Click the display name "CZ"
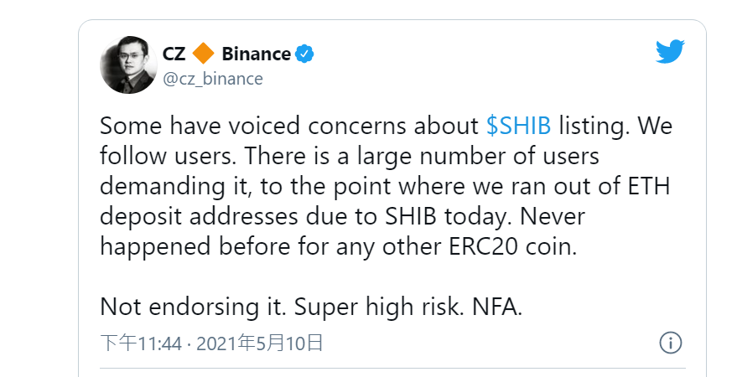 (x=174, y=54)
